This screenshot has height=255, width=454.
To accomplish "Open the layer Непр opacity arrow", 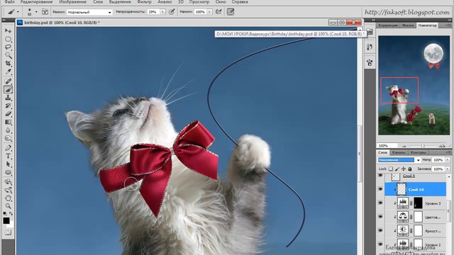I will [x=448, y=160].
